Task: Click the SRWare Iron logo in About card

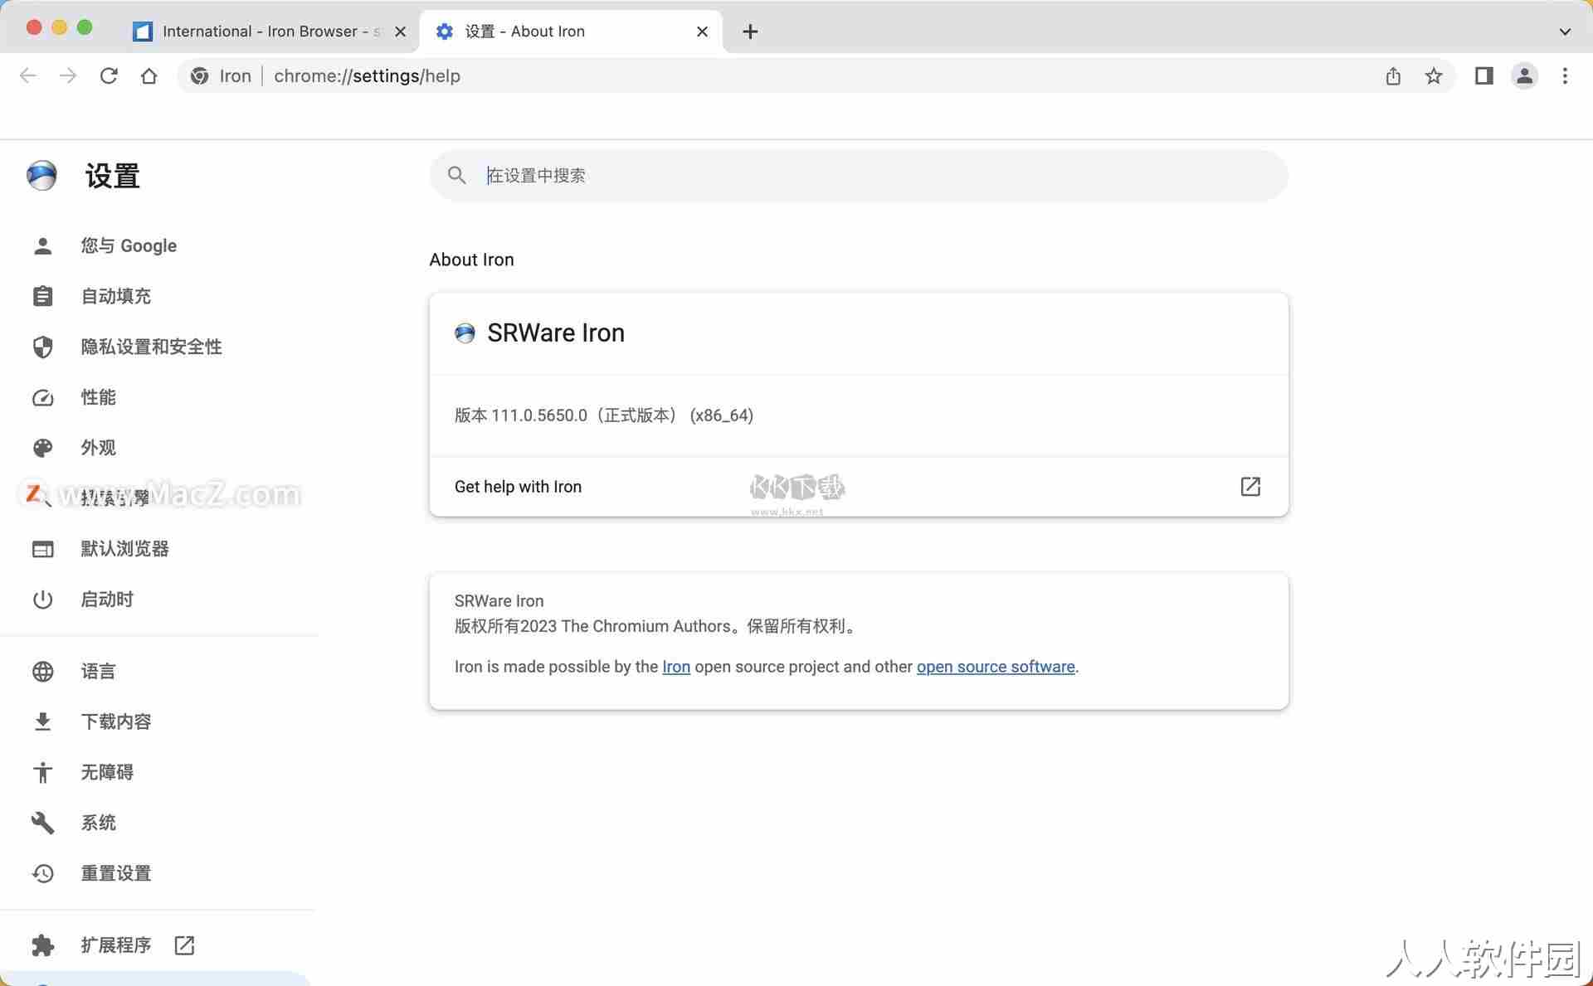Action: click(x=465, y=333)
